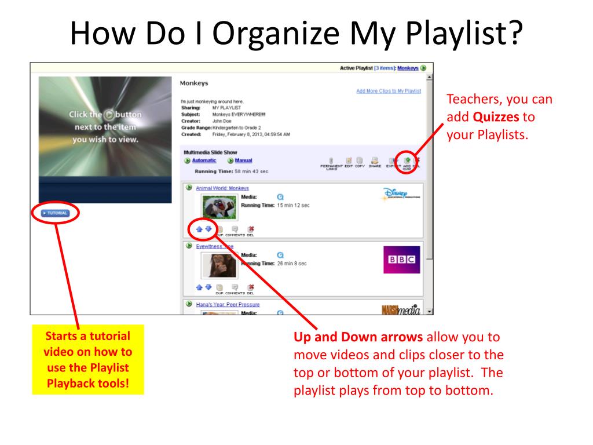Click the 'MY PLAYLIST' sharing value text
Image resolution: width=593 pixels, height=445 pixels.
[226, 108]
